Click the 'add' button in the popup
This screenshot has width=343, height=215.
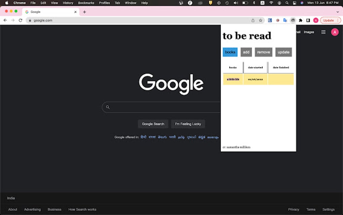pos(246,52)
